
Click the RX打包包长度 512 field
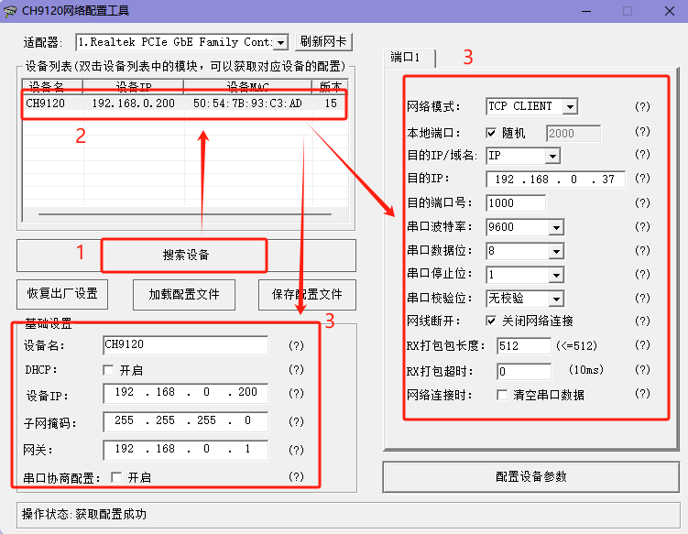(524, 345)
